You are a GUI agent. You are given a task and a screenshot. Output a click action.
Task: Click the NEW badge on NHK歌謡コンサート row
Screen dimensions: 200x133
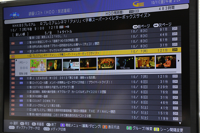(13, 43)
